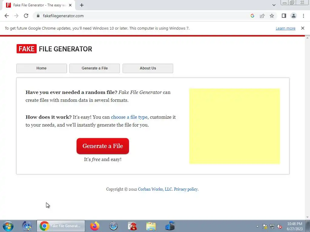Screen dimensions: 310x232
Task: Click the Chrome taskbar button
Action: pos(61,226)
